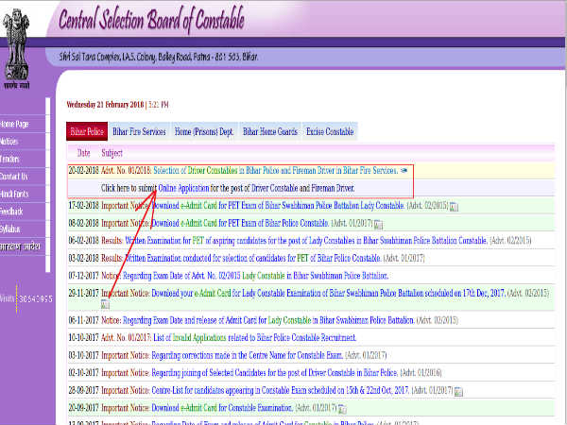Open Centre-List for Constable Exam link
Viewport: 567px width, 425px height.
[x=281, y=390]
